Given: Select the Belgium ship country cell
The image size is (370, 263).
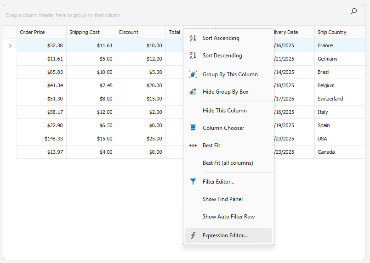Looking at the screenshot, I should coord(340,85).
